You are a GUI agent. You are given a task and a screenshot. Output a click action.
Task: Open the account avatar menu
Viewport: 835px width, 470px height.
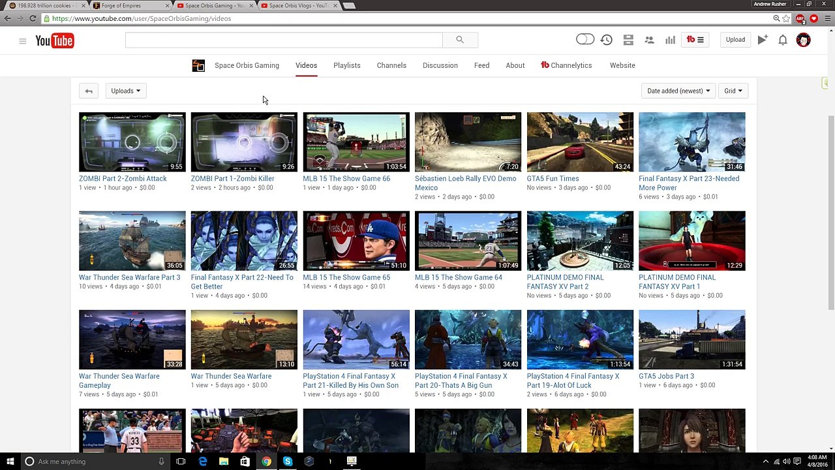pyautogui.click(x=804, y=40)
